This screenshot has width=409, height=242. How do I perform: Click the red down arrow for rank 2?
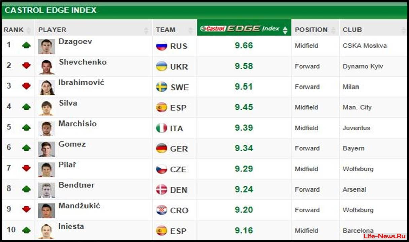26,66
